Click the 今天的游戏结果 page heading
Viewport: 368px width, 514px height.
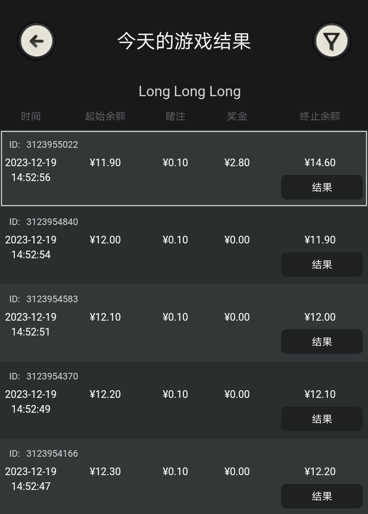184,41
